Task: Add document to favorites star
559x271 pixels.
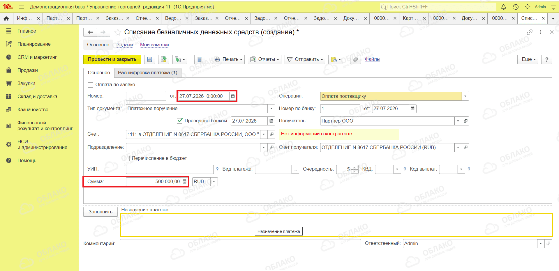Action: 118,32
